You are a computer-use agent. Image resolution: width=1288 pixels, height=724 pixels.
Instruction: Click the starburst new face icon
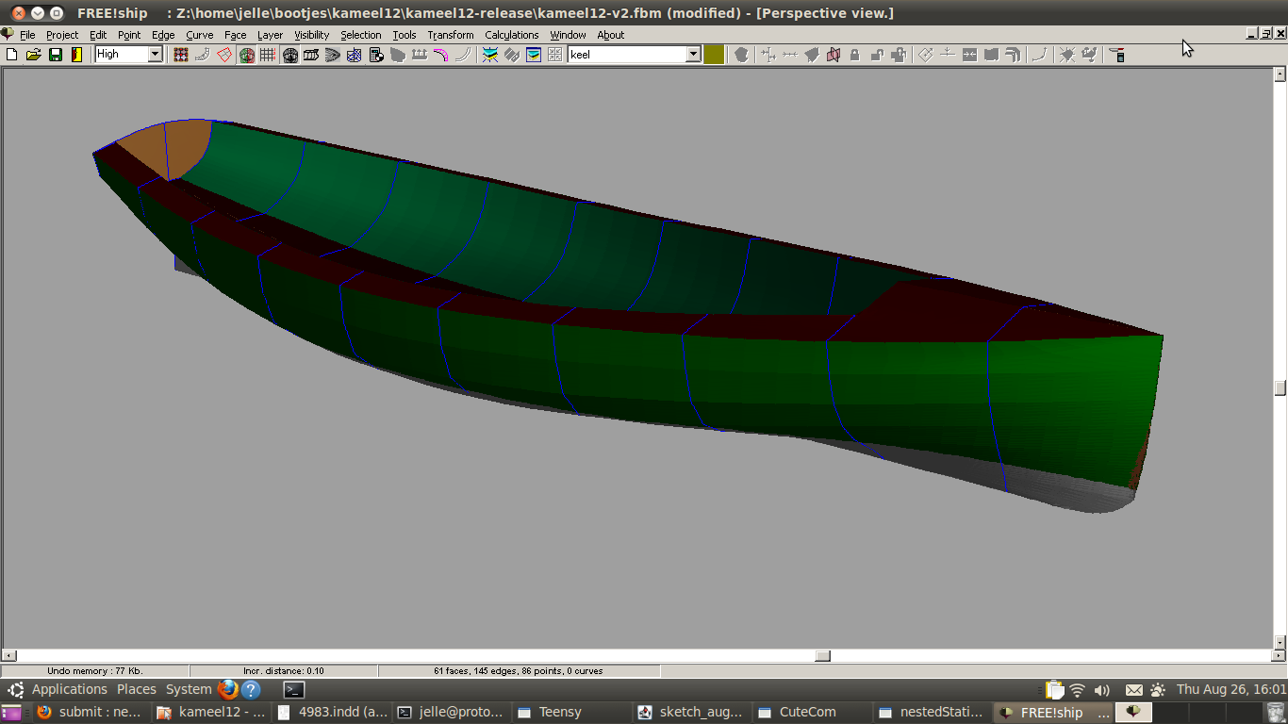[x=1066, y=55]
